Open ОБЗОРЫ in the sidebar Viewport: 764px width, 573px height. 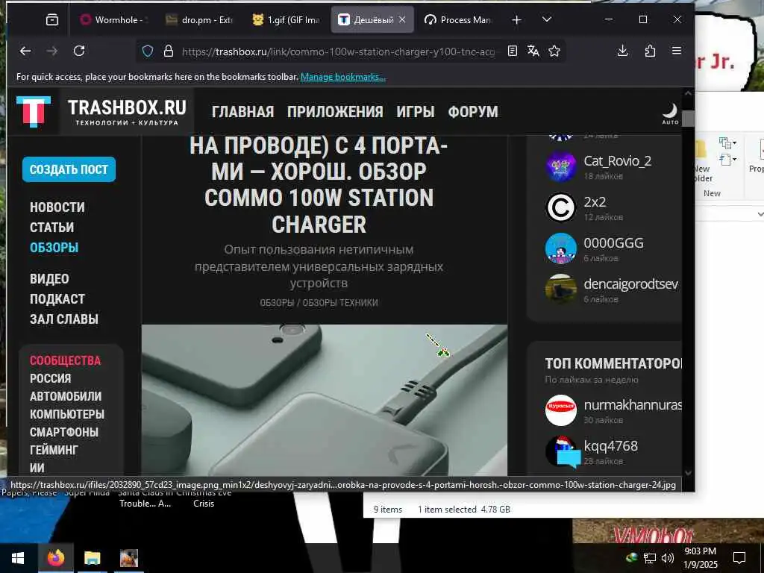[x=54, y=248]
